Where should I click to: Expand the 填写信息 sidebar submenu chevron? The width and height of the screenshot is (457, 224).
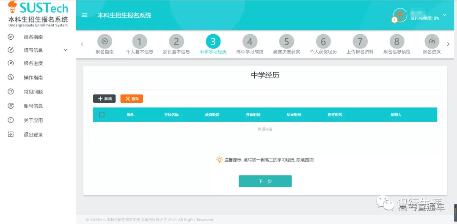click(65, 50)
